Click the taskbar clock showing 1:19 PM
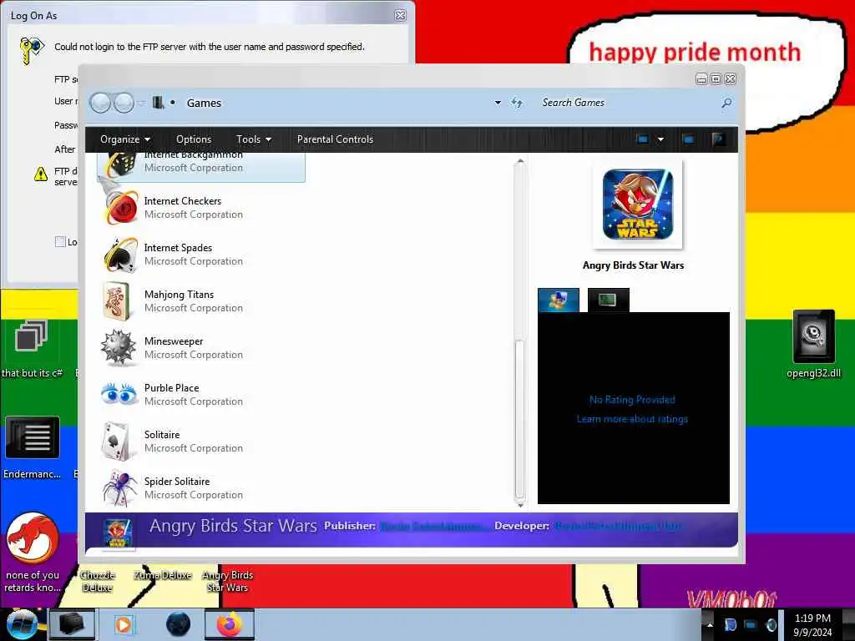 [812, 618]
